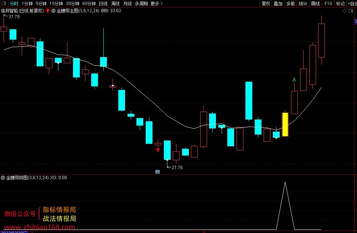
Task: Switch to 日线 daily chart
Action: (x=103, y=4)
